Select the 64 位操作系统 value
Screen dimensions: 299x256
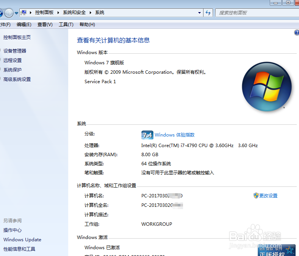click(156, 164)
